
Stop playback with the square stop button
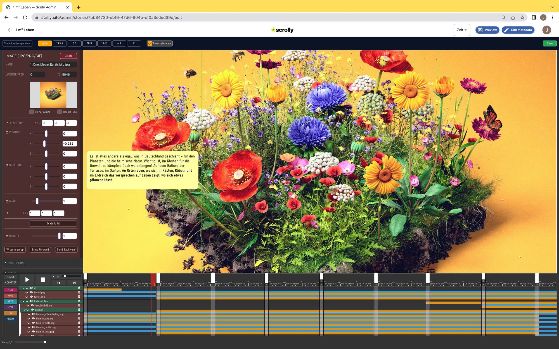click(43, 279)
